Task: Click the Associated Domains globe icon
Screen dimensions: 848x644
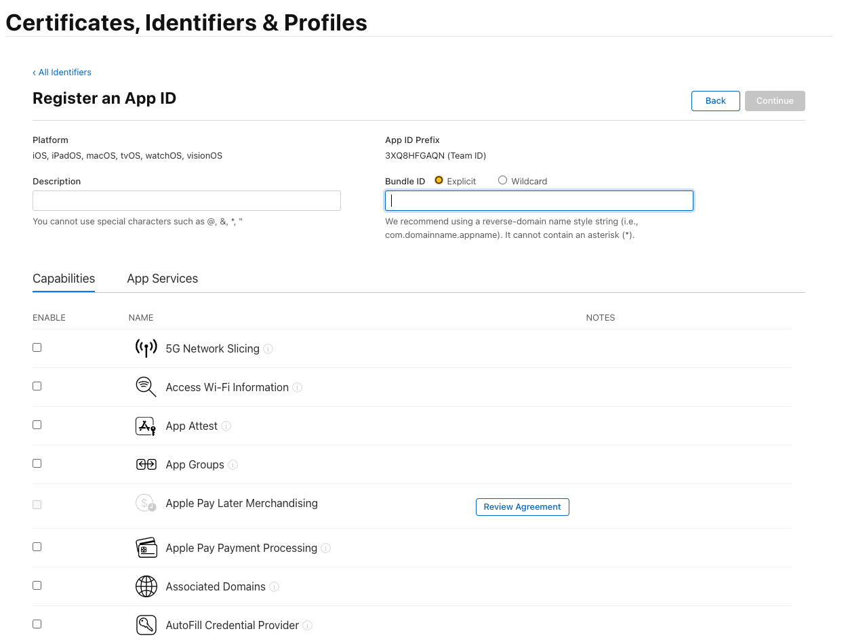Action: [146, 586]
